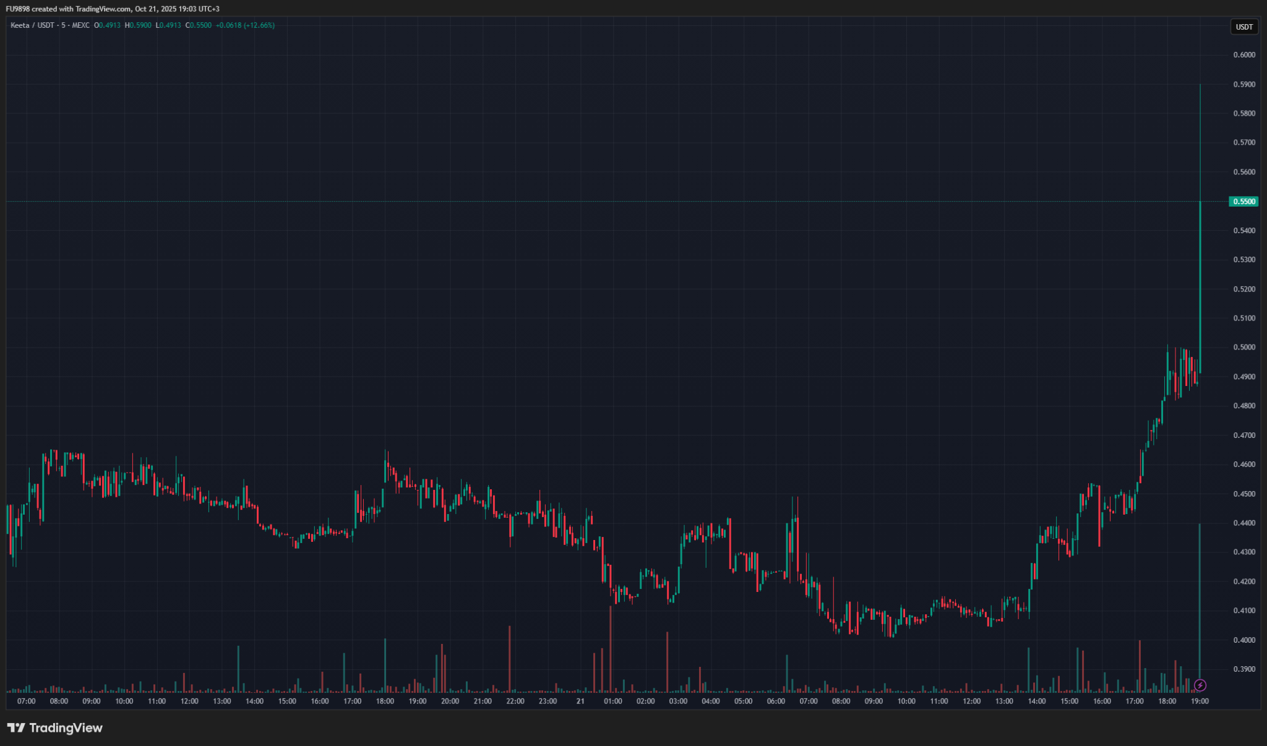This screenshot has height=746, width=1267.
Task: Click the Keeta / USDT symbol title
Action: (x=32, y=25)
